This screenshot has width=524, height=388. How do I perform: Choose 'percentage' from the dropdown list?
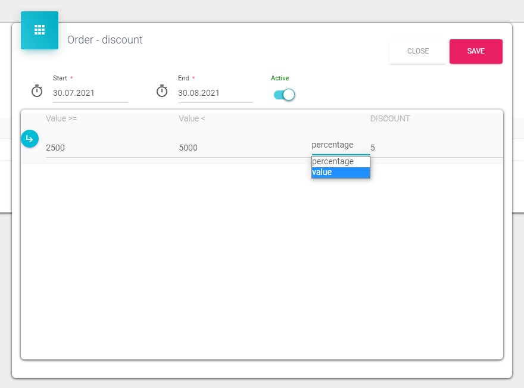[340, 161]
